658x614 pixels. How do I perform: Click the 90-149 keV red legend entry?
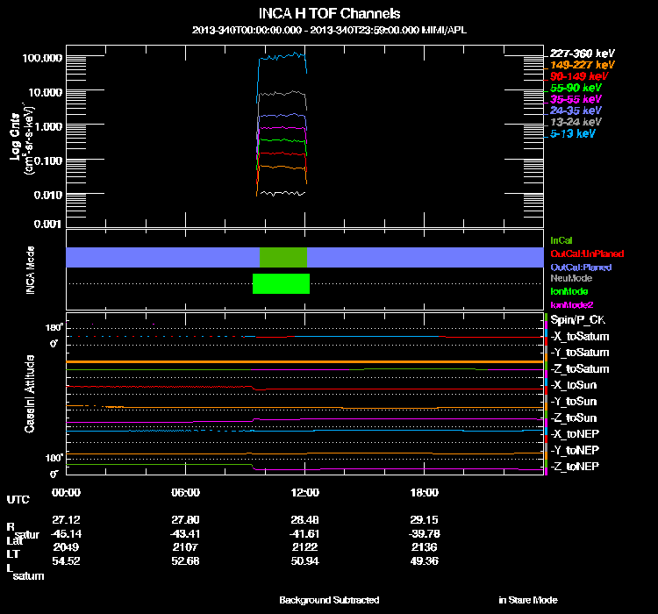tap(578, 76)
